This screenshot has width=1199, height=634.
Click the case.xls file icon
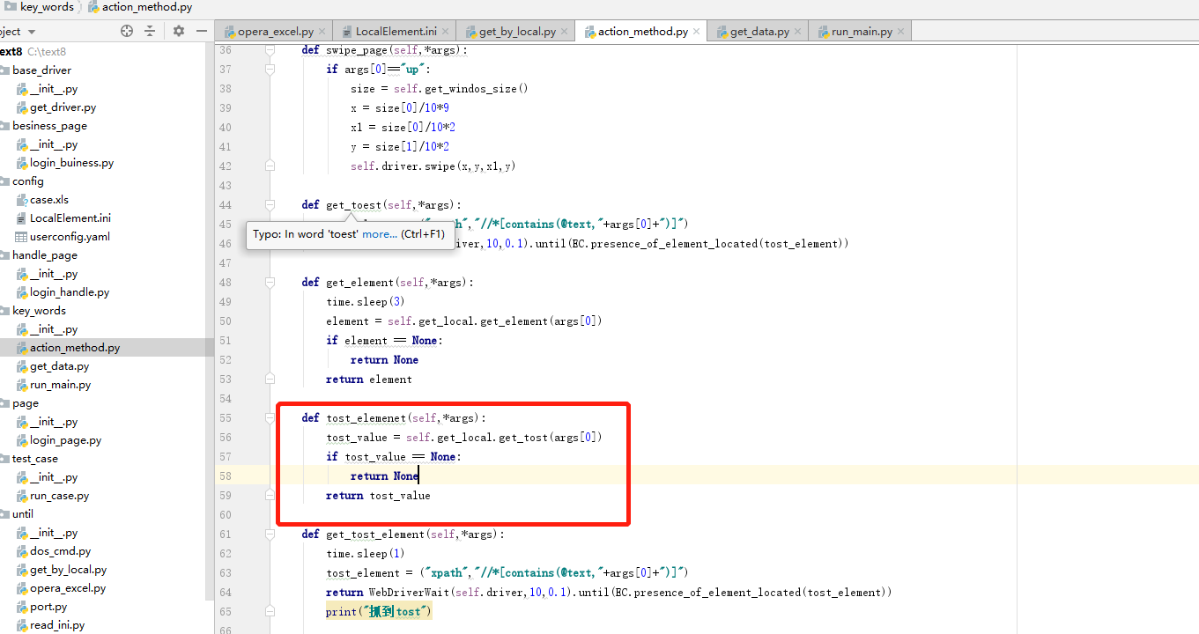[x=22, y=200]
